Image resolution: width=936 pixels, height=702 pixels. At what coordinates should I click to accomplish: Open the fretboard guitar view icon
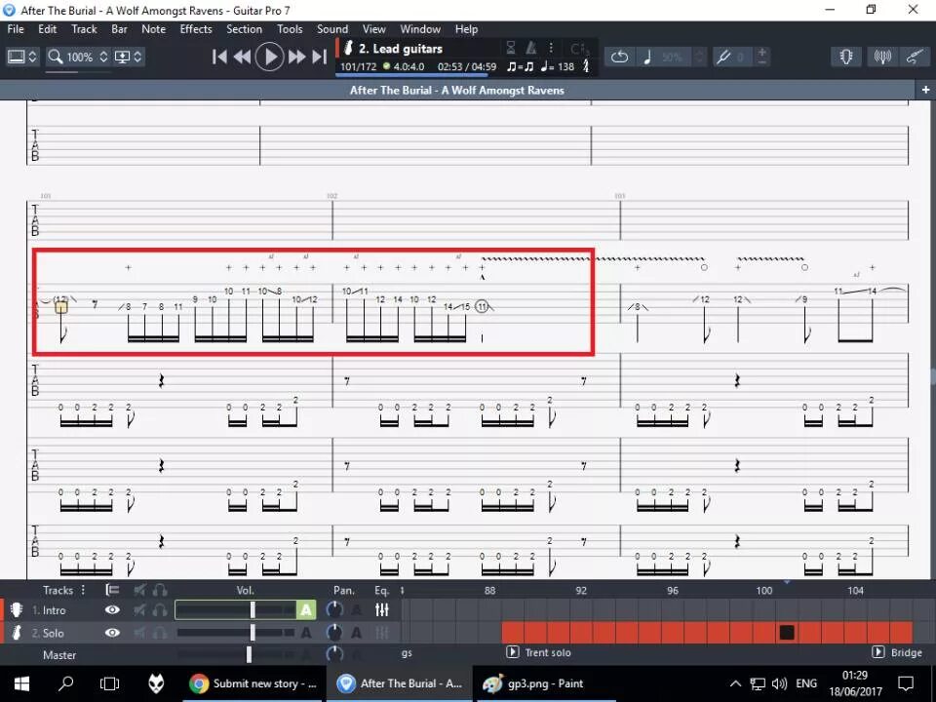tap(914, 57)
